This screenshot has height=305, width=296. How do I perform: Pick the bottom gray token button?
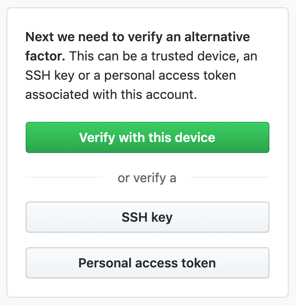[x=147, y=263]
